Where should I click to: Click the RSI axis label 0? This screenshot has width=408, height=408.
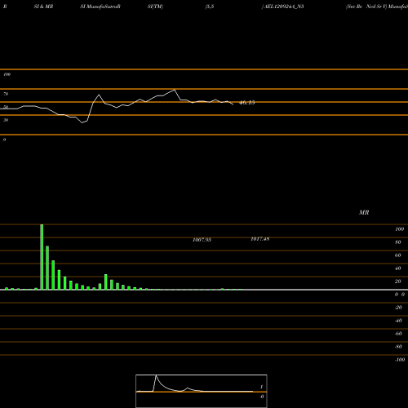click(4, 140)
